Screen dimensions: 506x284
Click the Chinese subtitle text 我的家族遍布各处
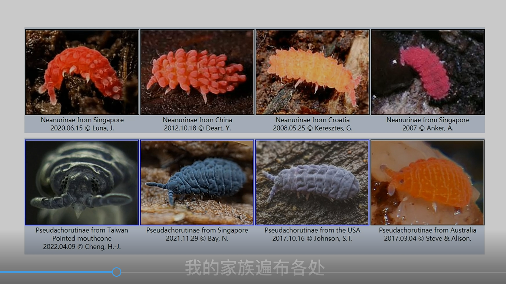[x=255, y=268]
